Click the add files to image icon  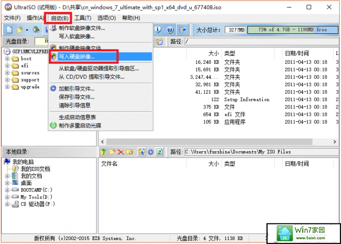point(142,152)
